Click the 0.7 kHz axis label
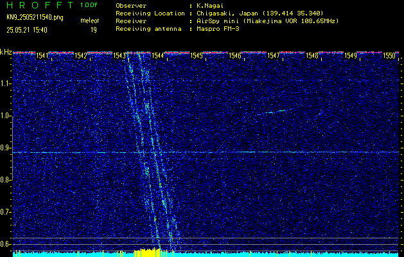 tap(4, 212)
